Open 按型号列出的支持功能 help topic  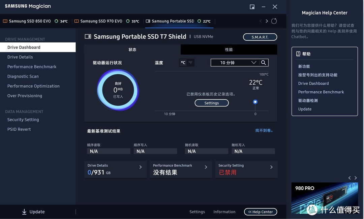pyautogui.click(x=317, y=75)
